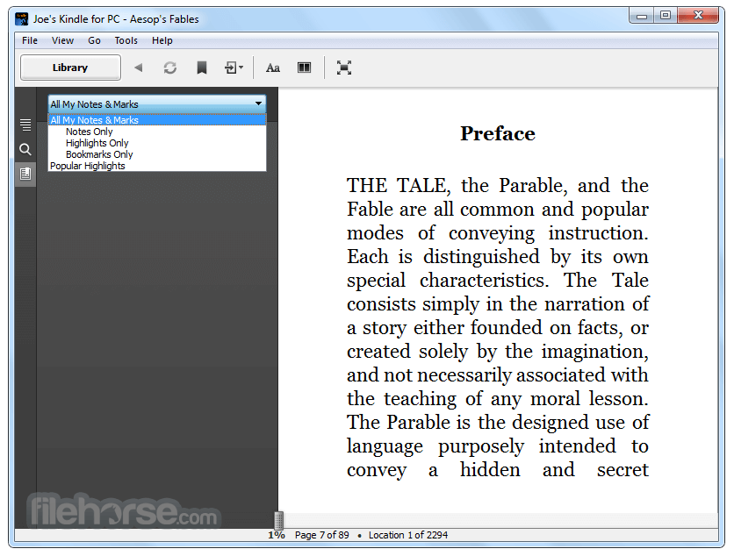Screen dimensions: 734x556
Task: Choose Bookmarks Only from the list
Action: [157, 154]
